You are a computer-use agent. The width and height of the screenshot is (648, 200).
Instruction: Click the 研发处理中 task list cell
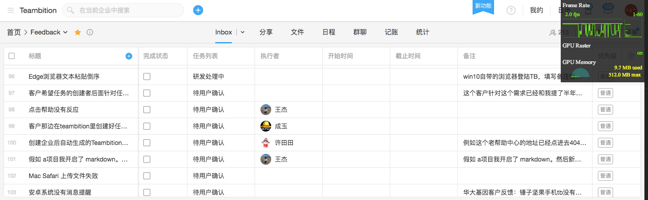pyautogui.click(x=209, y=77)
